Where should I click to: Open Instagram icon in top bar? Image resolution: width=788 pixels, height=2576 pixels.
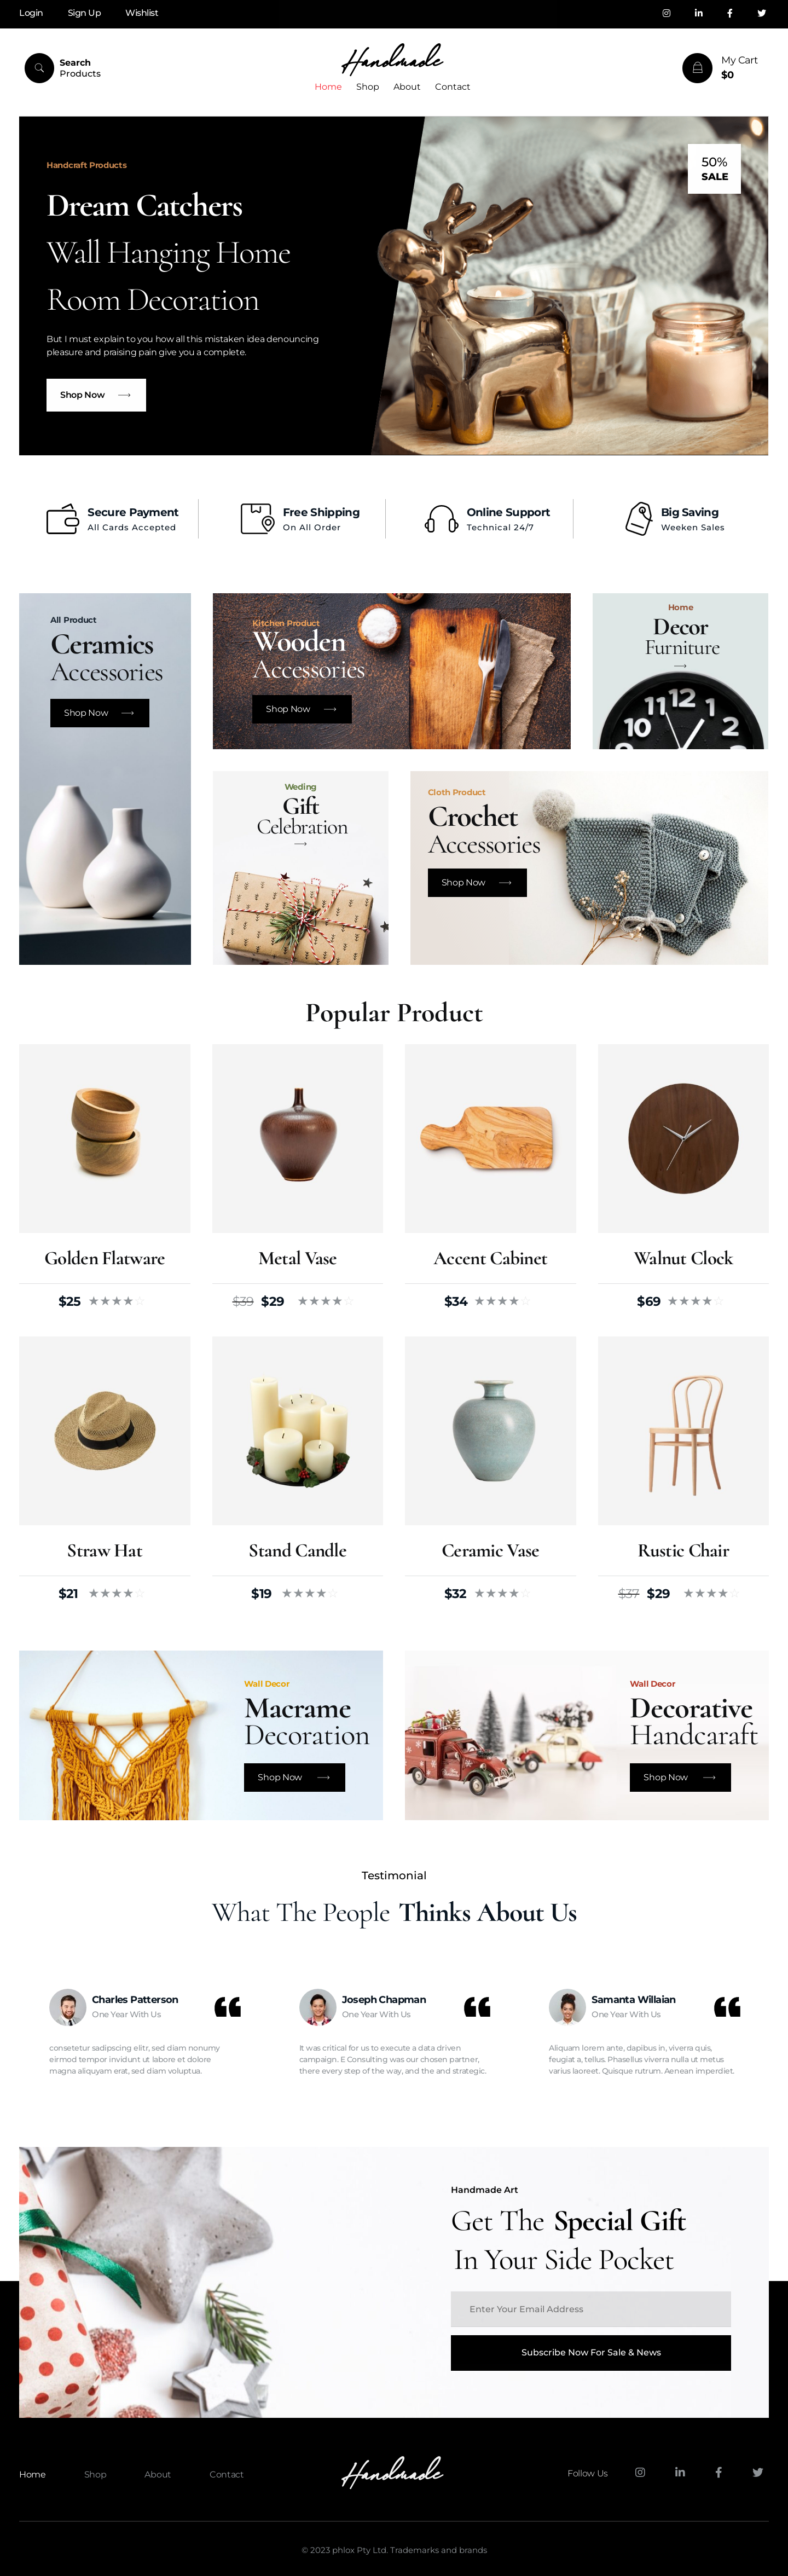(x=666, y=13)
